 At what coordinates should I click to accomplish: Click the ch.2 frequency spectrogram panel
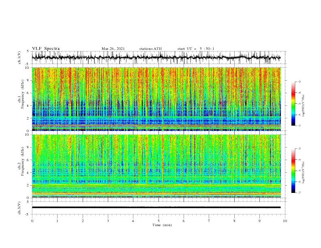pos(156,166)
